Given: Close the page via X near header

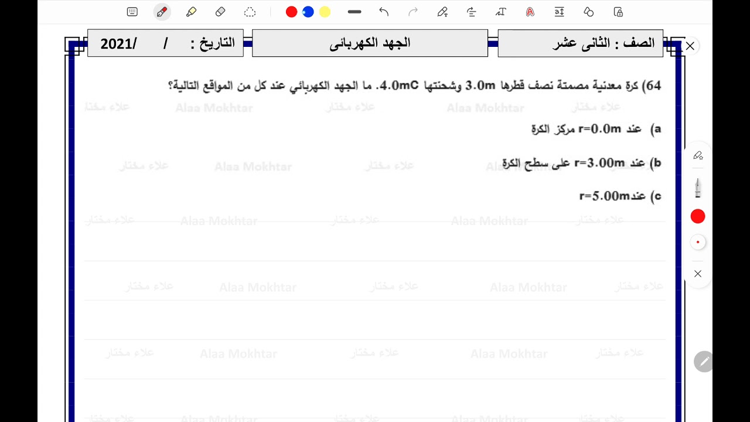Looking at the screenshot, I should [x=690, y=46].
